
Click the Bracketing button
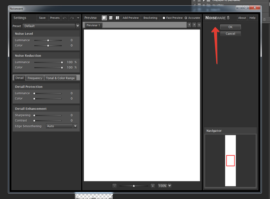click(150, 18)
